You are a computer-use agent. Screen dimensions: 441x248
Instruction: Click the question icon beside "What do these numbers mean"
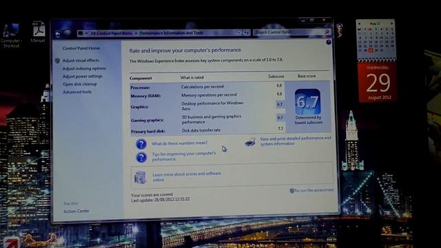(x=141, y=144)
